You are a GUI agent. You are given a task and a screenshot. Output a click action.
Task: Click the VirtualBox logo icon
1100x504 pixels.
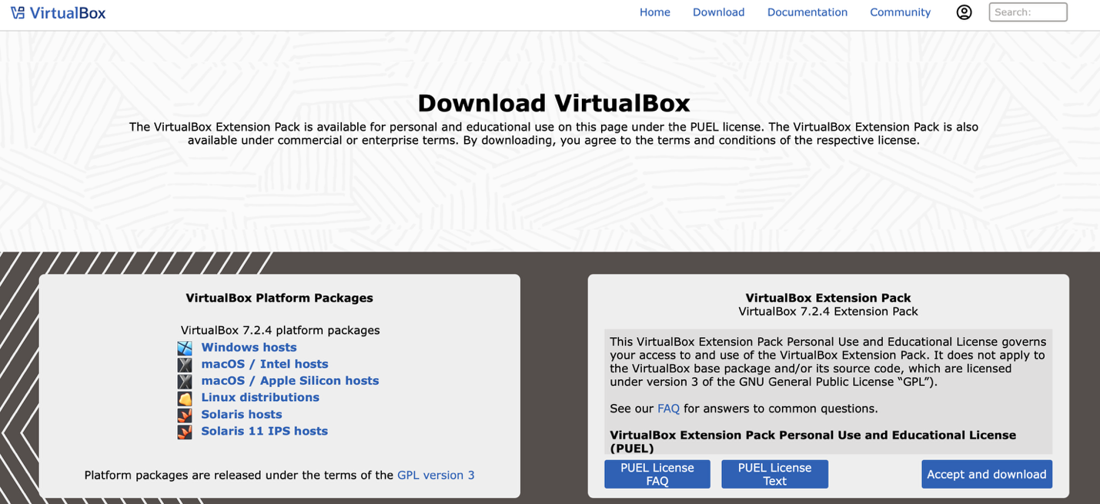click(x=18, y=13)
